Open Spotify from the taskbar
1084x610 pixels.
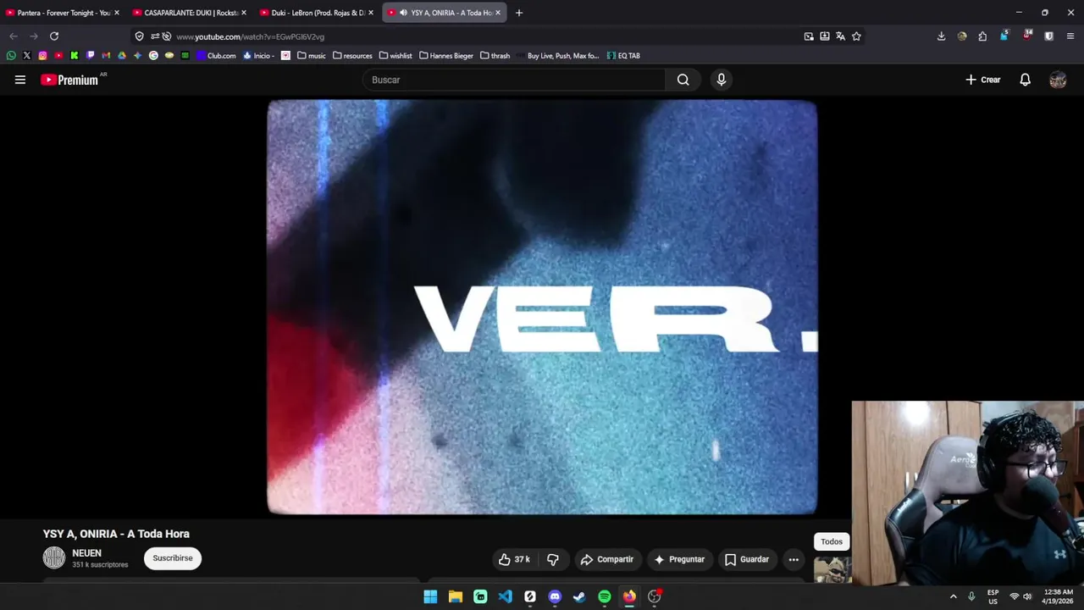pos(604,596)
